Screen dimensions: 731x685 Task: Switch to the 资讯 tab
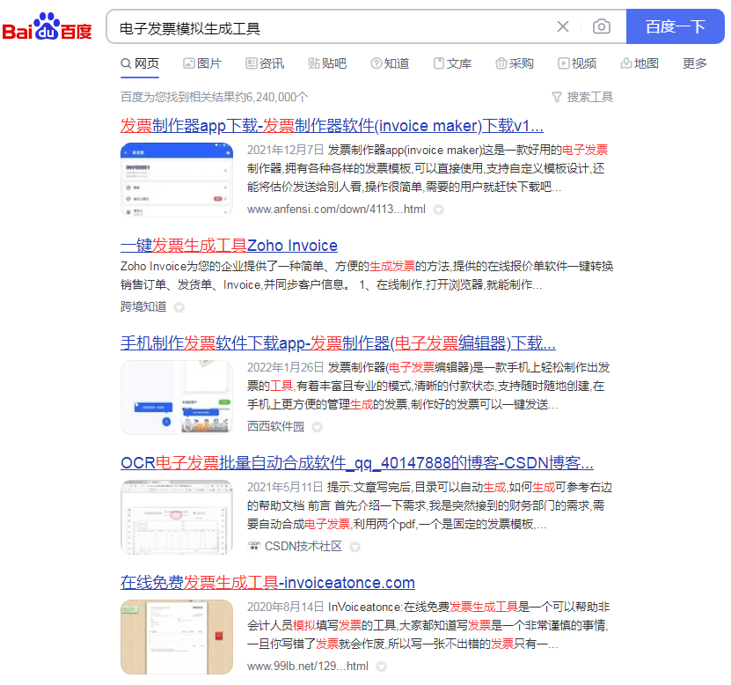coord(265,63)
